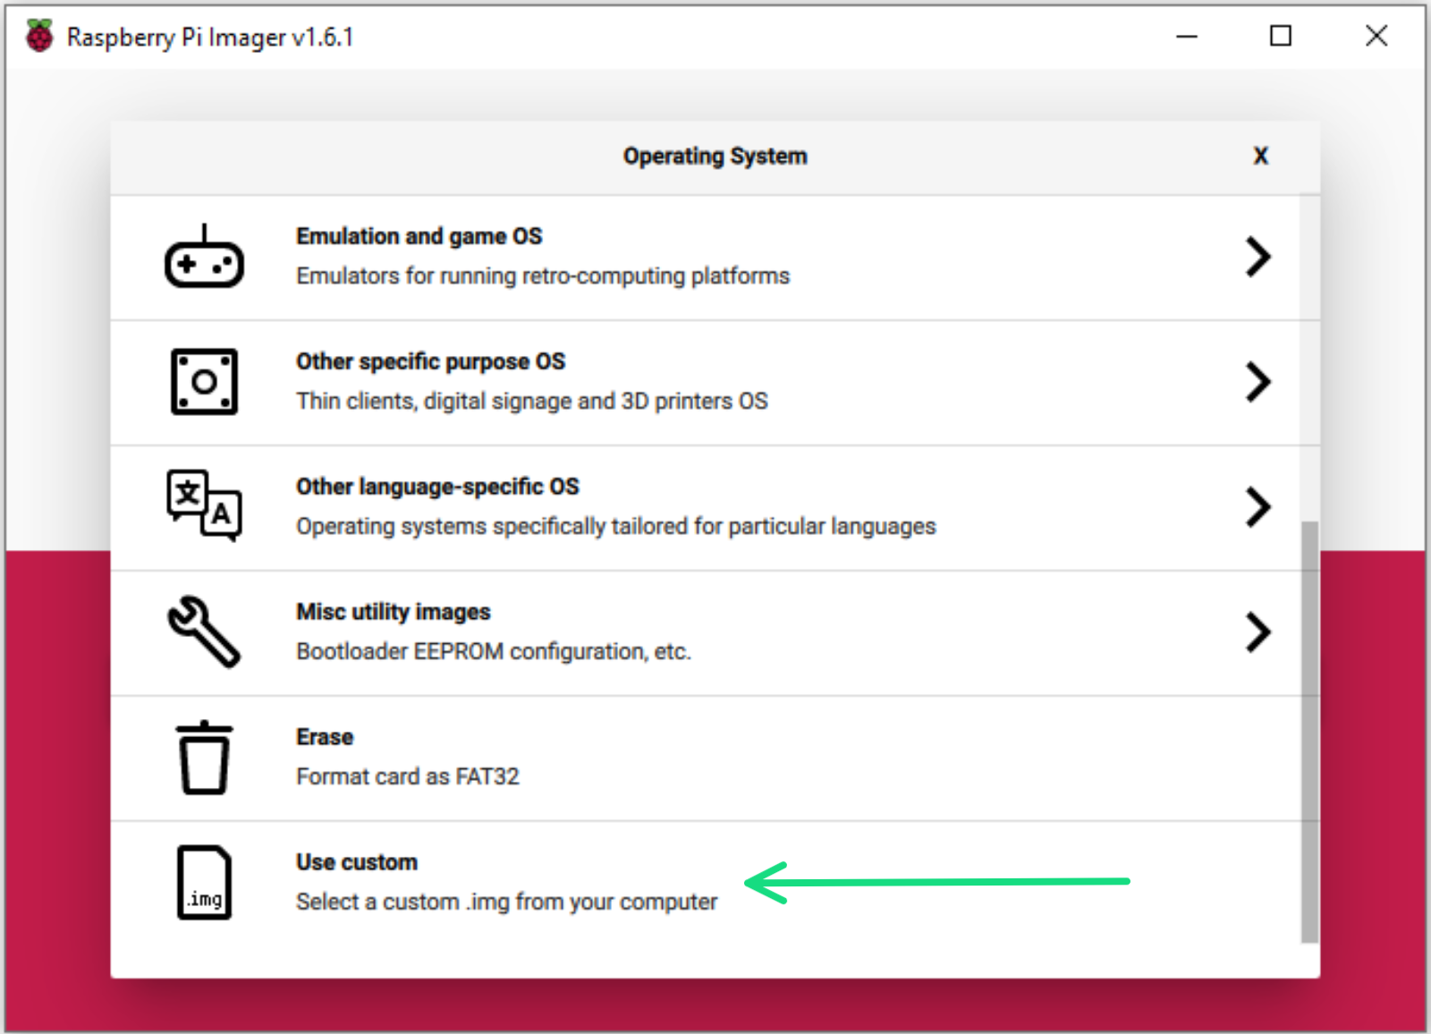Expand Other specific purpose OS chevron arrow
The height and width of the screenshot is (1034, 1431).
(x=1257, y=383)
